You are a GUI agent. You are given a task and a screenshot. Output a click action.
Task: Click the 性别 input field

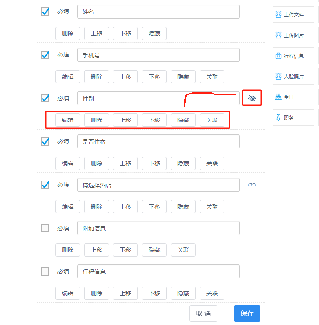[x=158, y=98]
